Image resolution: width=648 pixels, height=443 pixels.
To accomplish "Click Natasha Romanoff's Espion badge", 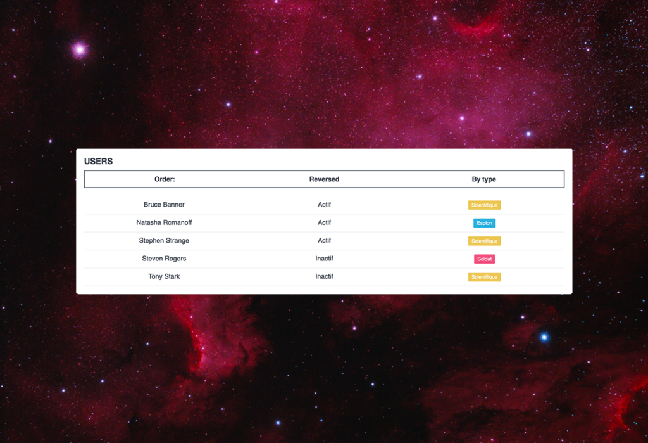I will pyautogui.click(x=484, y=222).
